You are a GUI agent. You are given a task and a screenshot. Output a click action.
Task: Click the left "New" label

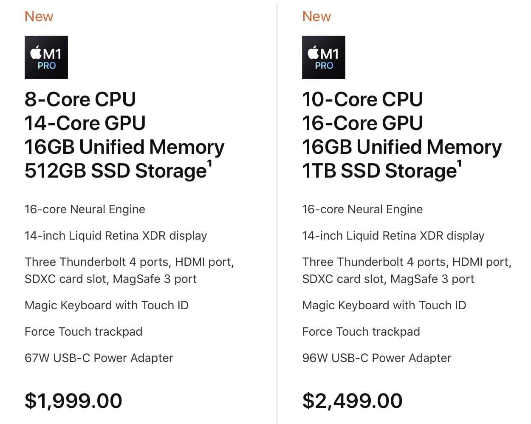39,17
